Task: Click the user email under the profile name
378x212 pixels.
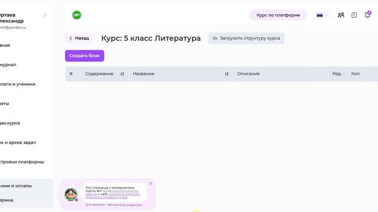Action: [x=13, y=28]
